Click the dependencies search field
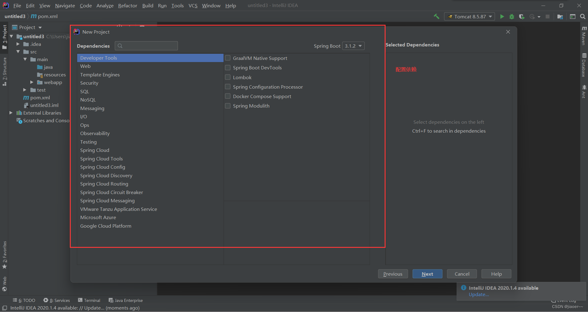This screenshot has height=312, width=588. 146,46
